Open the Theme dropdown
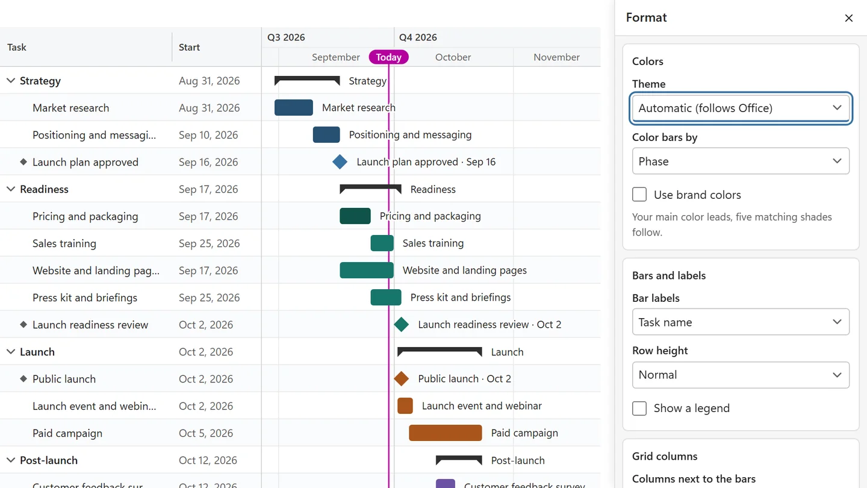 (x=741, y=108)
